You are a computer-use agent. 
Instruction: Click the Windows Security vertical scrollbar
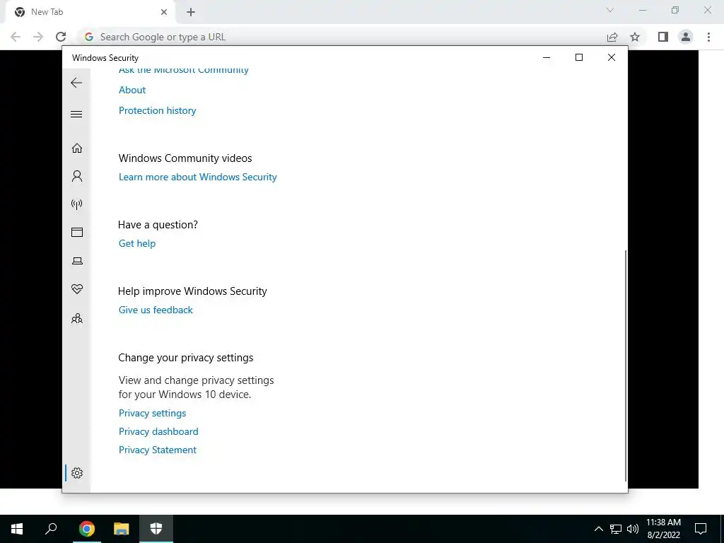coord(626,366)
